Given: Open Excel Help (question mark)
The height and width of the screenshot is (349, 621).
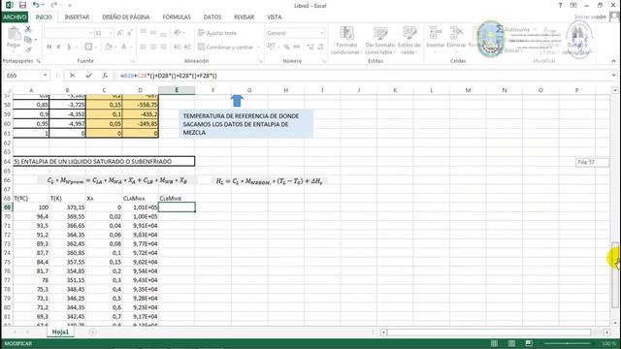Looking at the screenshot, I should pyautogui.click(x=560, y=5).
